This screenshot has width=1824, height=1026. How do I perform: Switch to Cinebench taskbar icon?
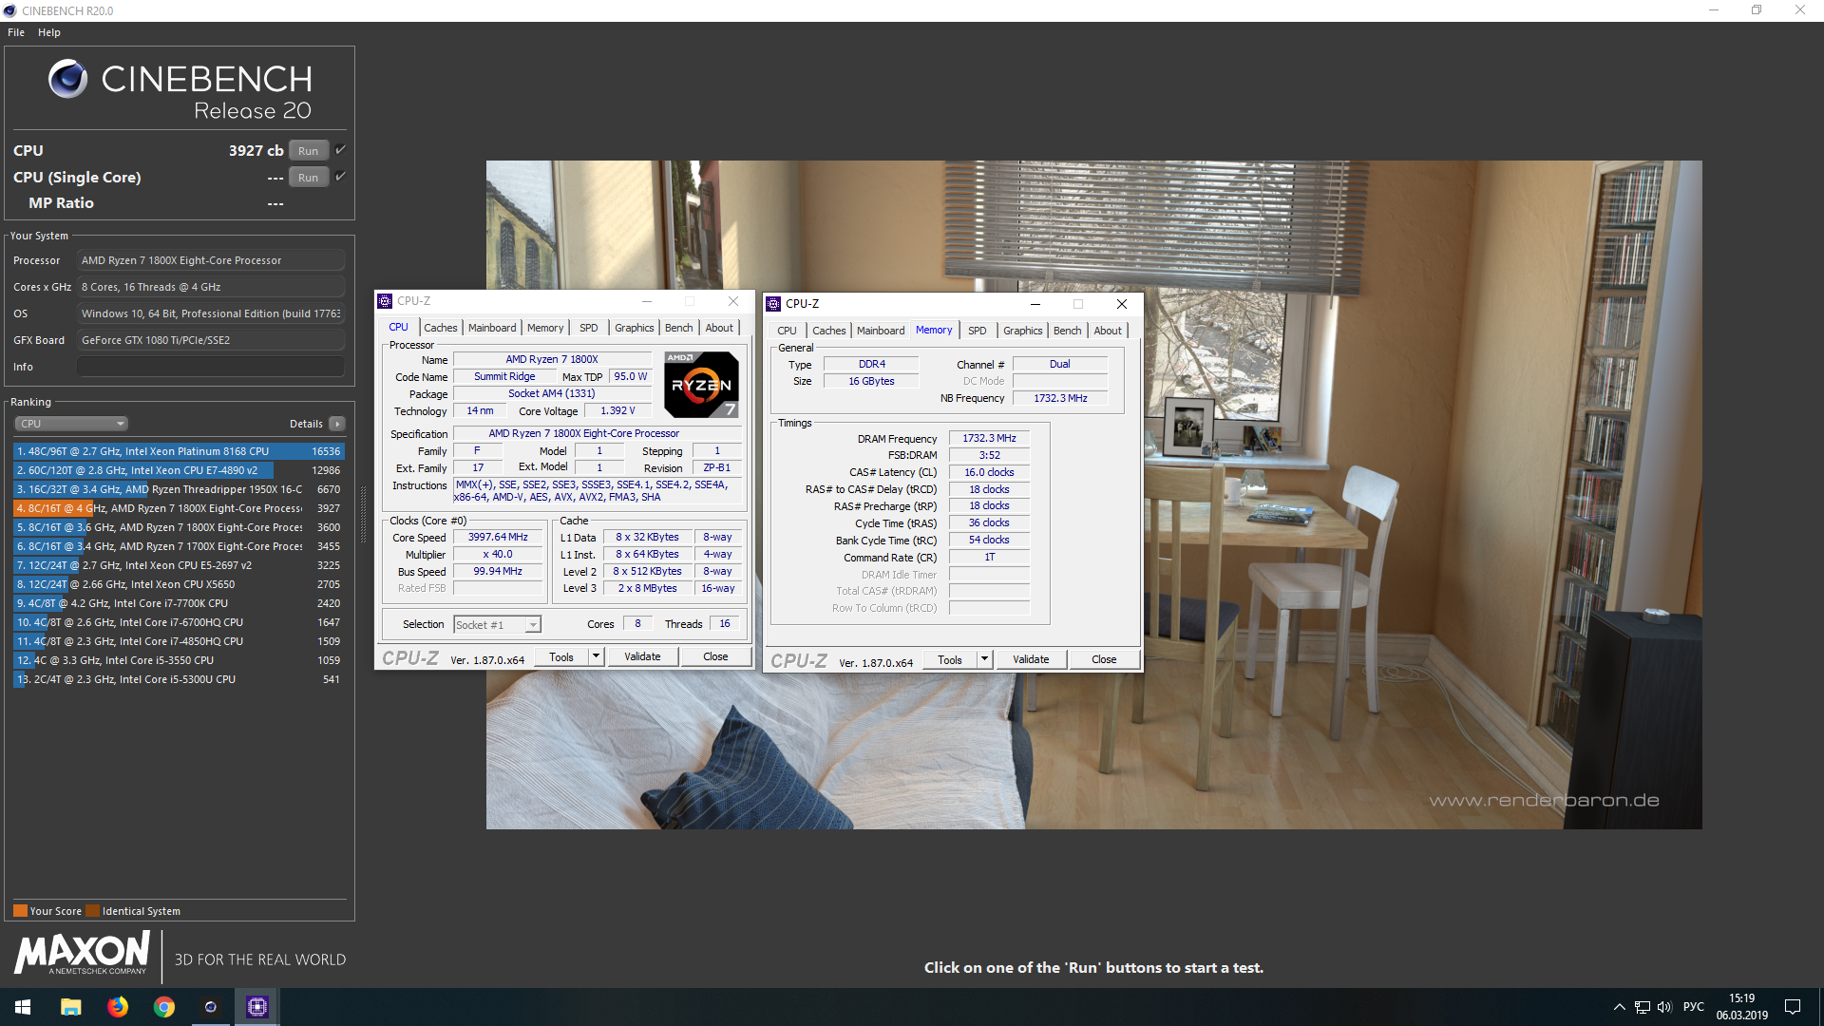click(211, 1007)
